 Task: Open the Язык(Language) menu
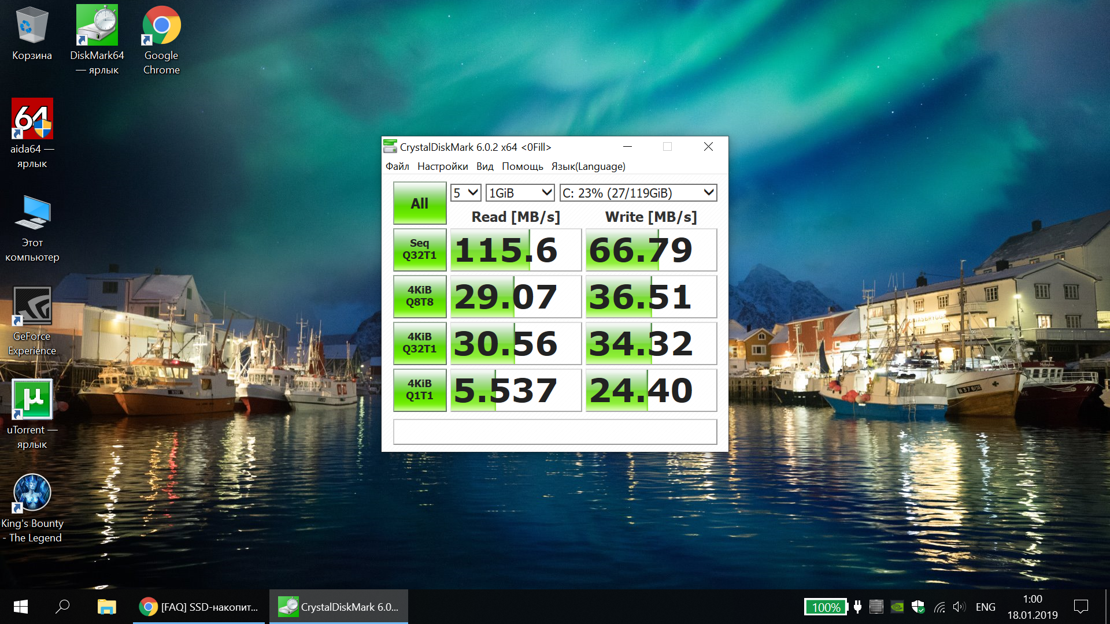click(588, 166)
